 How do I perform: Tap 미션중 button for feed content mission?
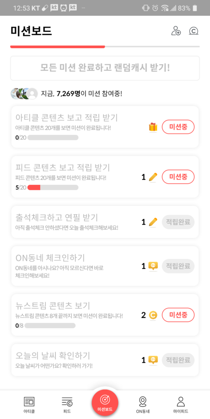178,177
